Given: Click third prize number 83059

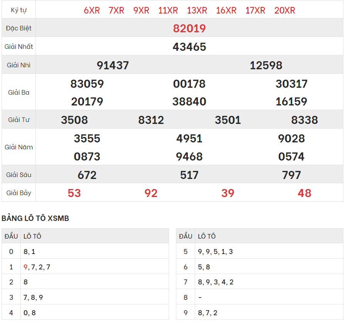Looking at the screenshot, I should tap(87, 84).
